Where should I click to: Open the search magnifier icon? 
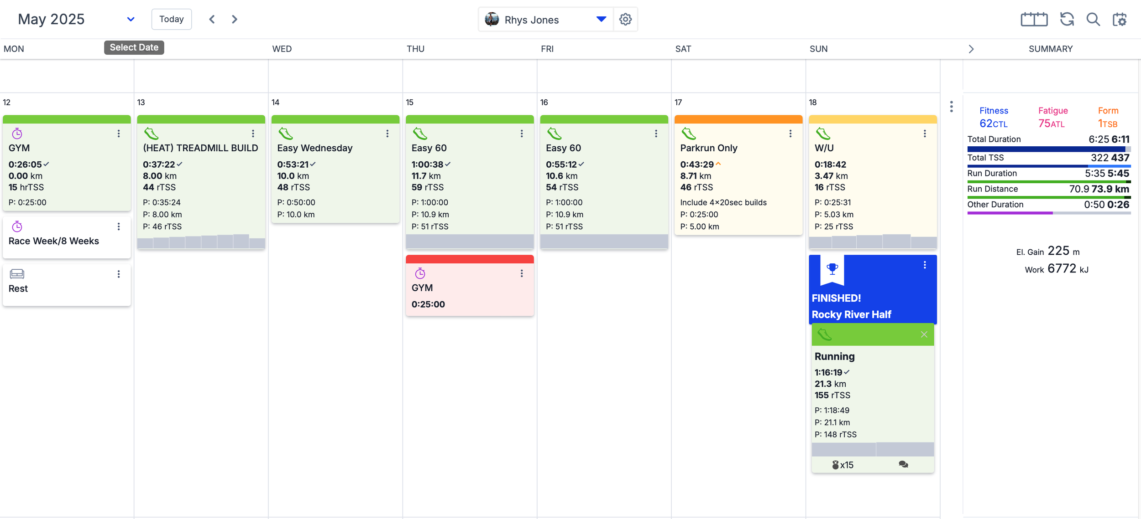[1093, 19]
